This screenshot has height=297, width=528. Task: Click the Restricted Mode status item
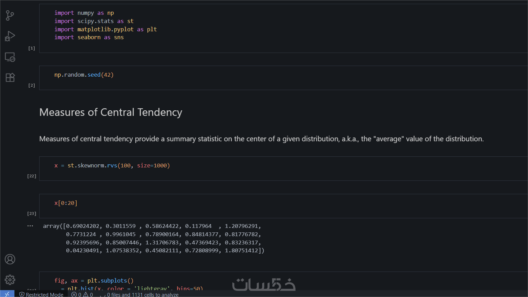tap(41, 294)
